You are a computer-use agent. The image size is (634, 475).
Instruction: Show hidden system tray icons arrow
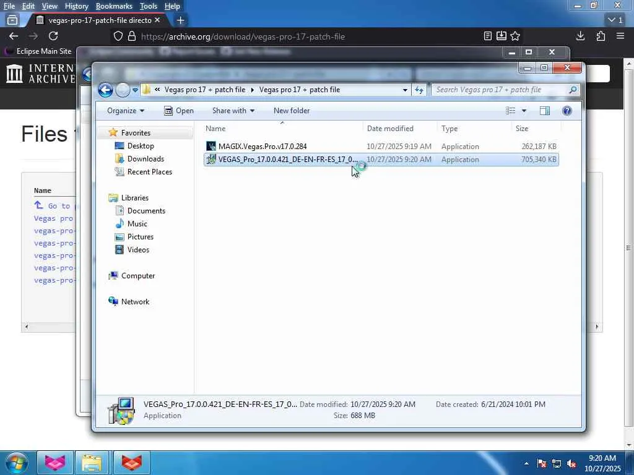coord(526,463)
